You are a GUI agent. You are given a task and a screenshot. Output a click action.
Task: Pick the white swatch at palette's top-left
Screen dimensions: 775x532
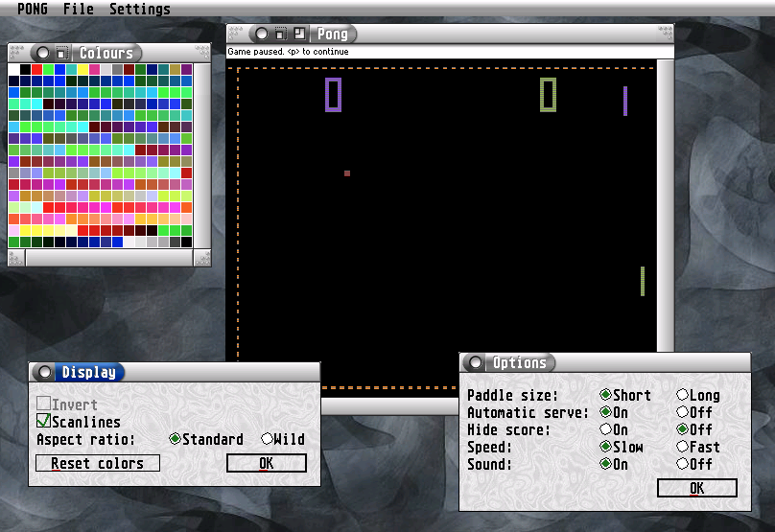coord(13,69)
